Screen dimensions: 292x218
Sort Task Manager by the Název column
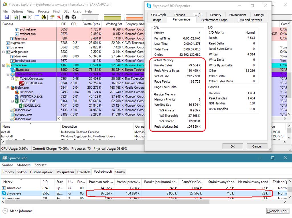(x=21, y=182)
